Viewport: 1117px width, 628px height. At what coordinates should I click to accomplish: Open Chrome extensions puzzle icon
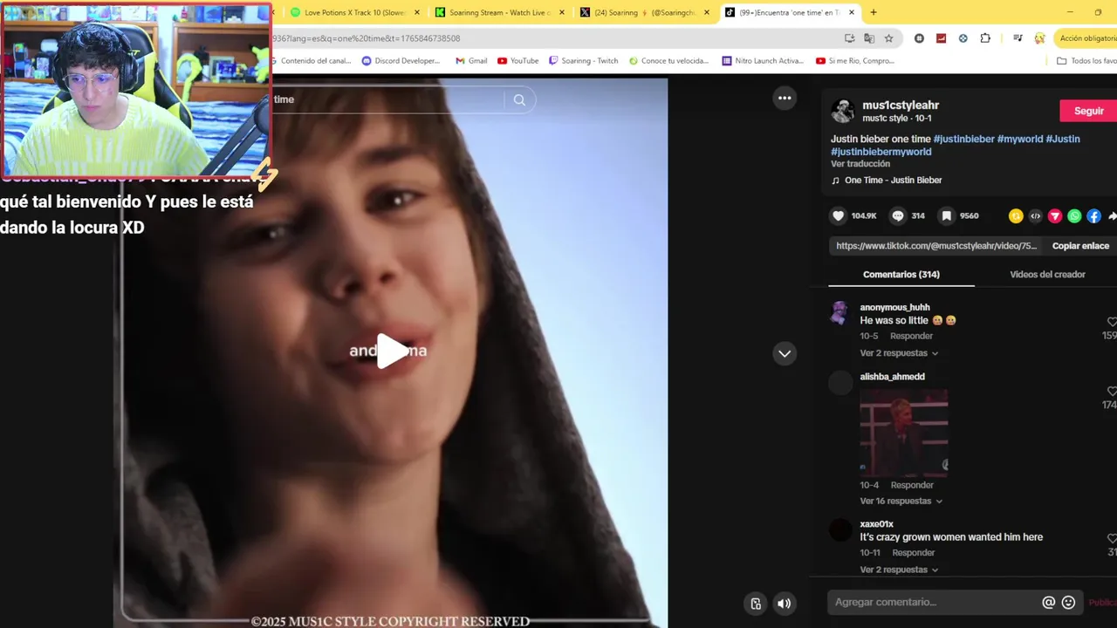coord(985,38)
